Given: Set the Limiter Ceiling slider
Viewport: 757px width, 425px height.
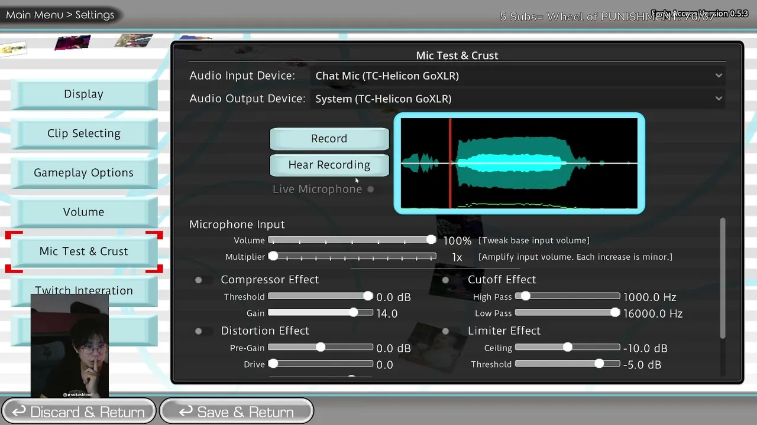Looking at the screenshot, I should tap(568, 348).
